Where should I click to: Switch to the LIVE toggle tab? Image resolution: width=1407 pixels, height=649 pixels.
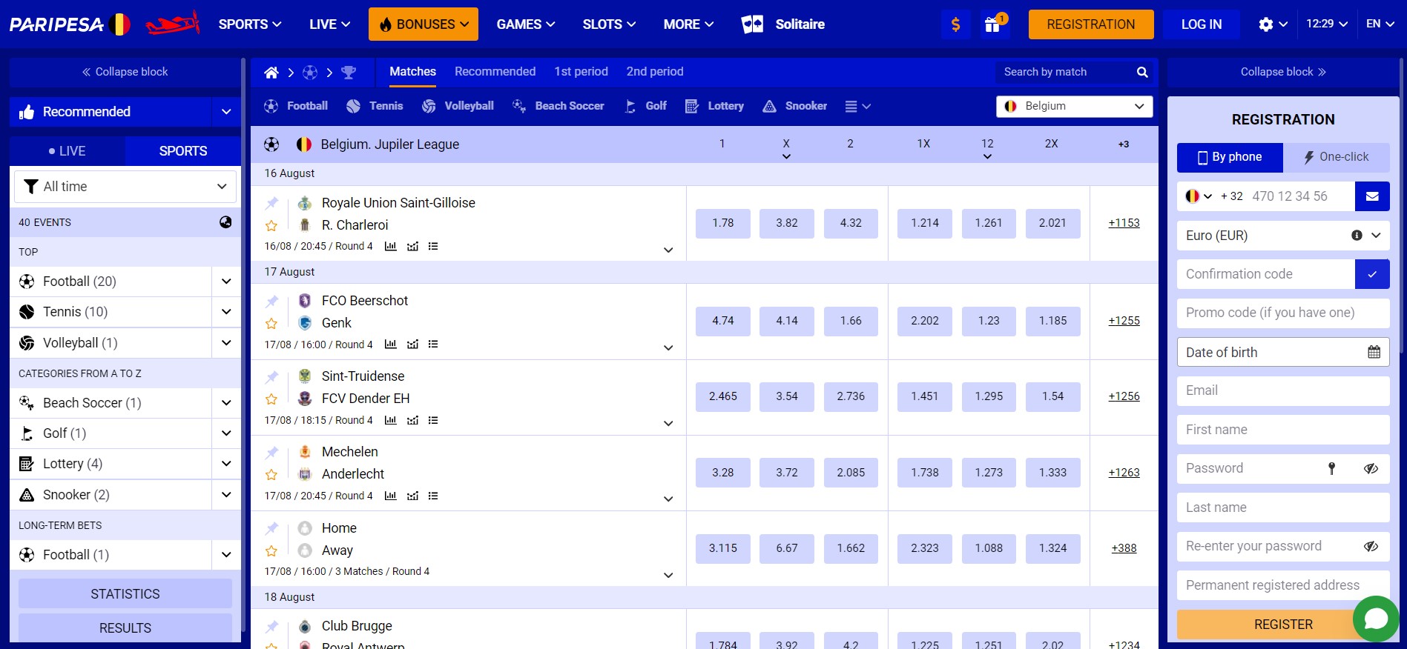pyautogui.click(x=67, y=151)
